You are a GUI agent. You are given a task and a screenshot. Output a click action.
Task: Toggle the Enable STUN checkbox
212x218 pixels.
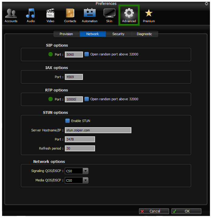[68, 121]
